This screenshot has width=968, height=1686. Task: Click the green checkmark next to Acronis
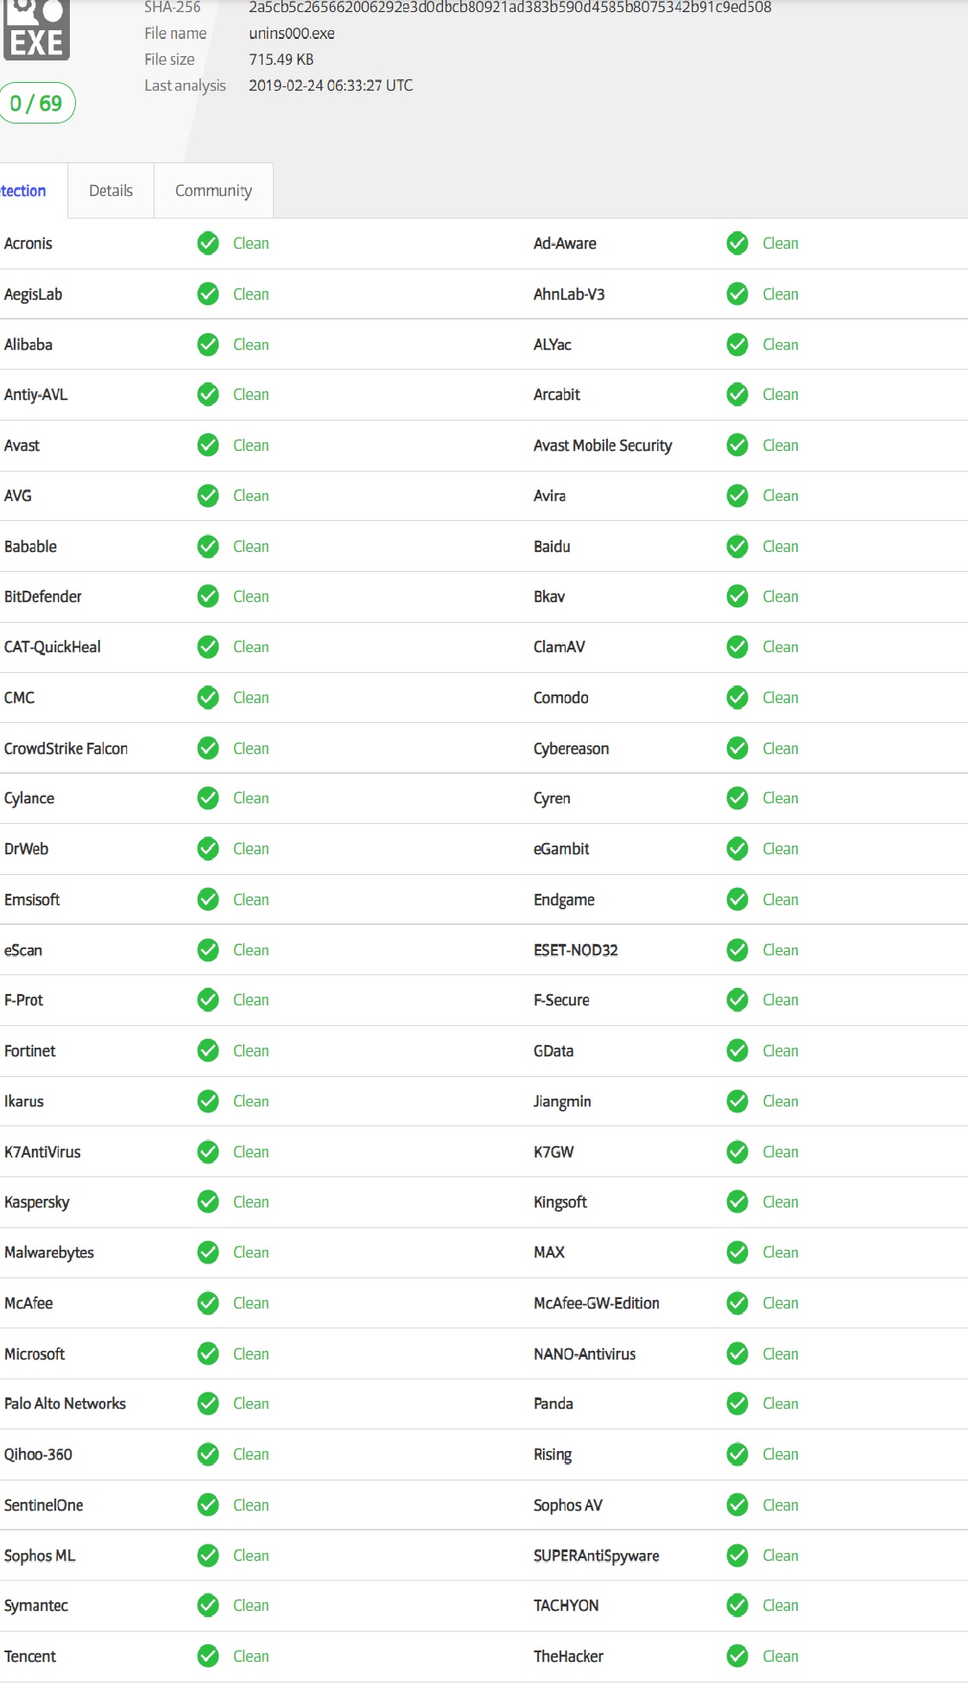pos(208,244)
